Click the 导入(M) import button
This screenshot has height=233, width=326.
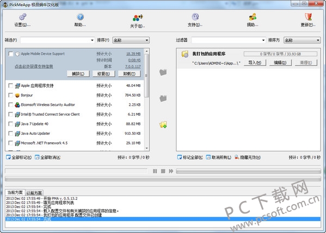255,62
